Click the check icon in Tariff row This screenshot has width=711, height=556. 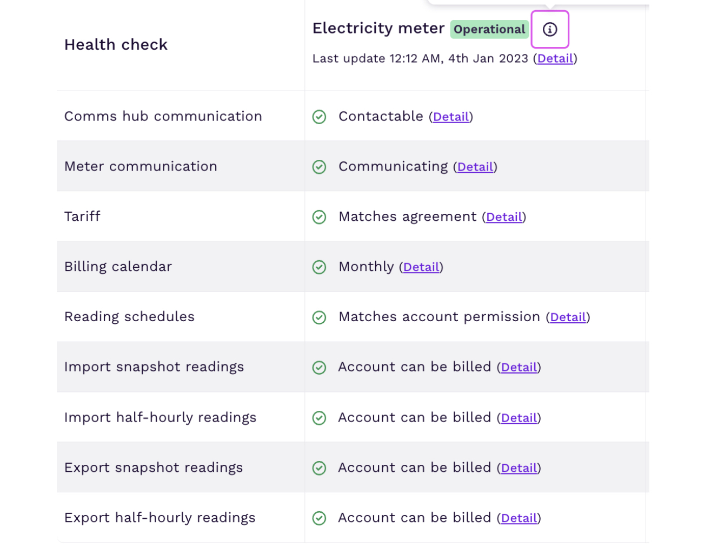point(319,217)
